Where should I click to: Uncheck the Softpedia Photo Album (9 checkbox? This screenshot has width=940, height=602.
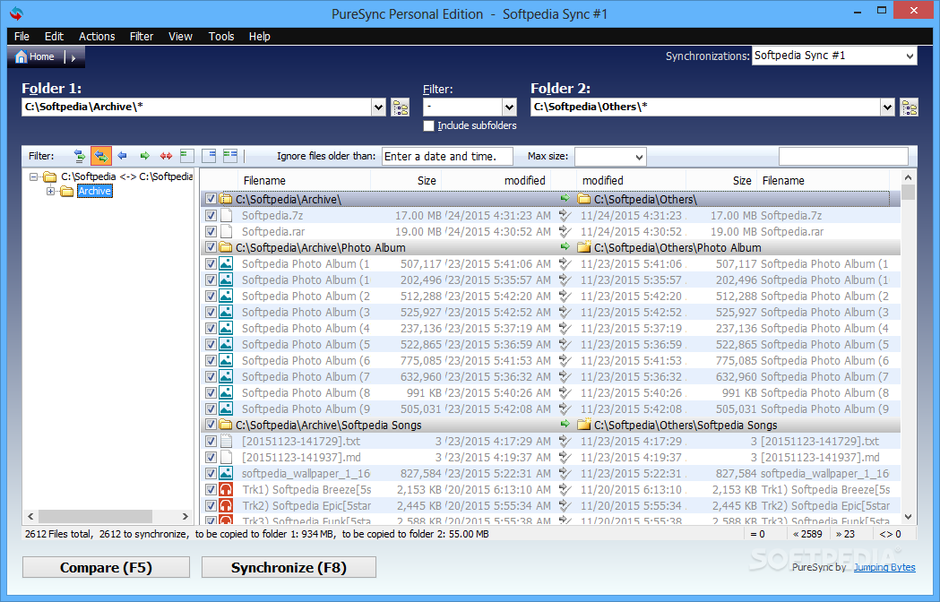point(211,408)
